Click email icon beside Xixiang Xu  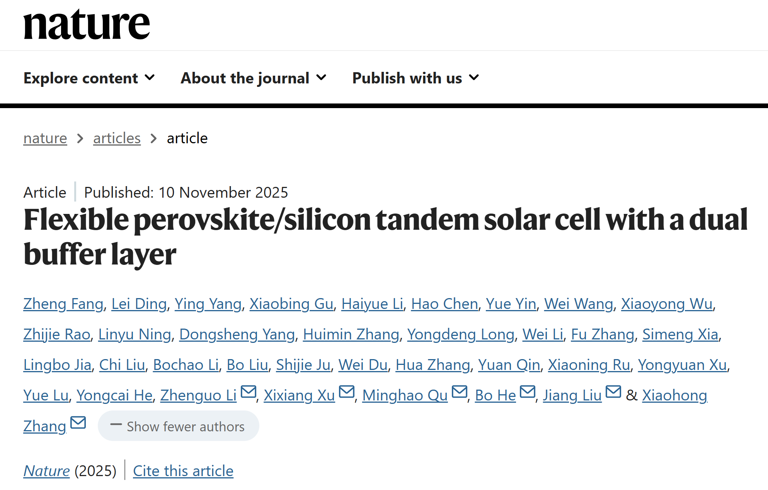tap(347, 392)
